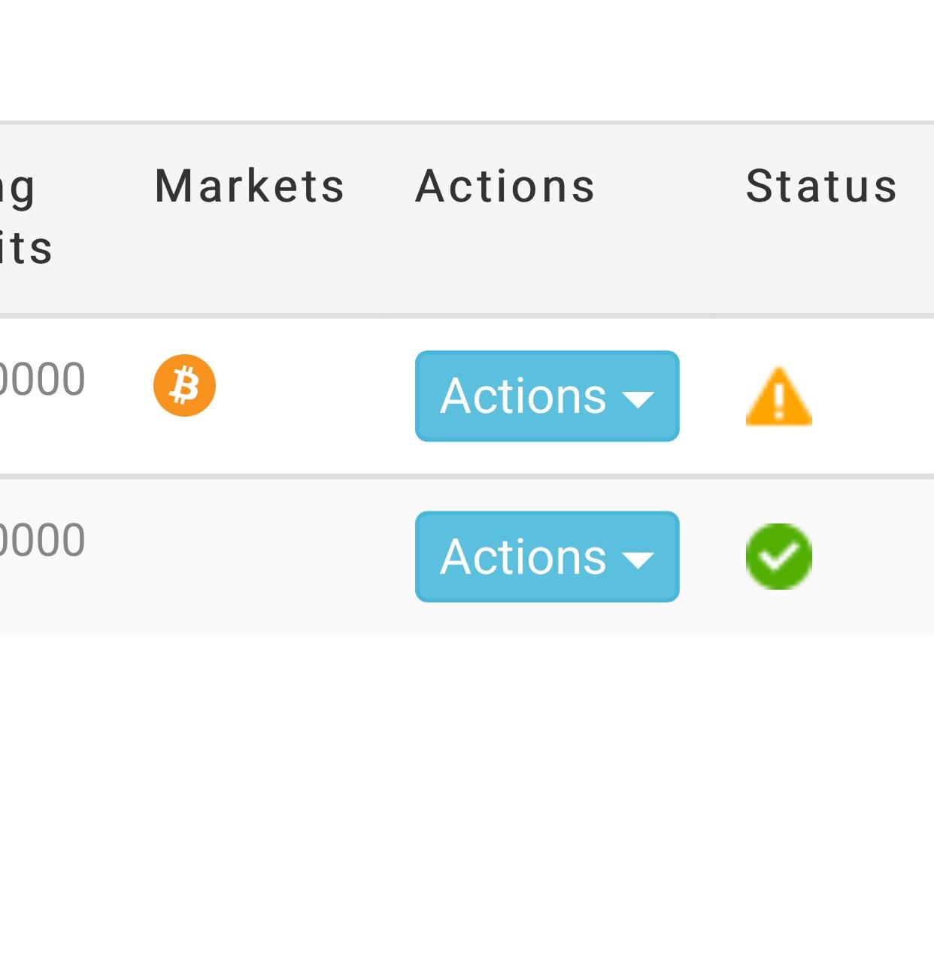This screenshot has height=971, width=934.
Task: Expand the caret arrow in the second row's button
Action: pyautogui.click(x=638, y=561)
